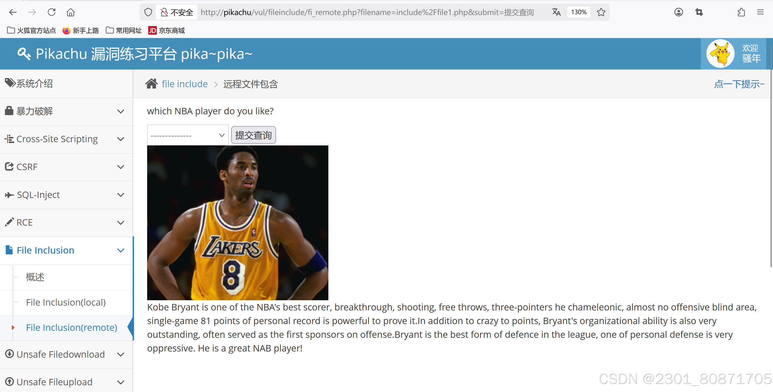
Task: Click the 点一下提示~ hint link
Action: click(x=739, y=84)
